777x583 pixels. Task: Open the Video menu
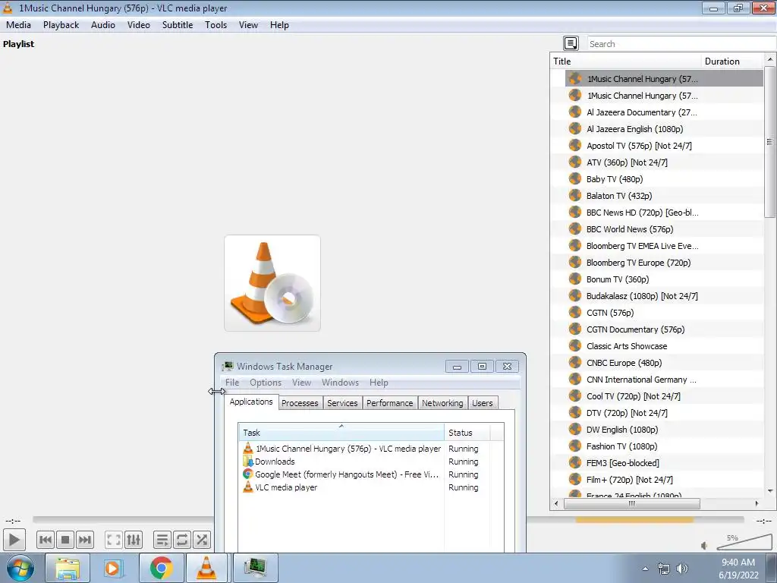(x=139, y=25)
